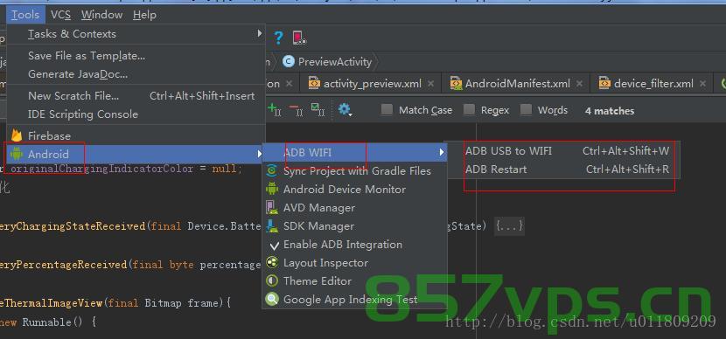Screen dimensions: 726x339
Task: Open the Help menu
Action: pyautogui.click(x=144, y=15)
